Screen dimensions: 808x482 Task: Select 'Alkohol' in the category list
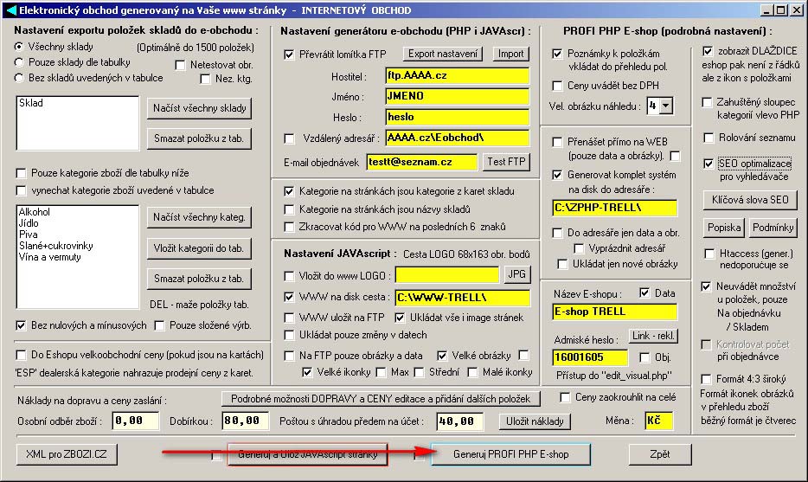(35, 212)
